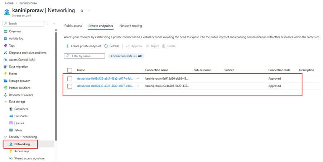The width and height of the screenshot is (323, 162).
Task: Open Tags via its purple tag icon
Action: click(x=5, y=46)
